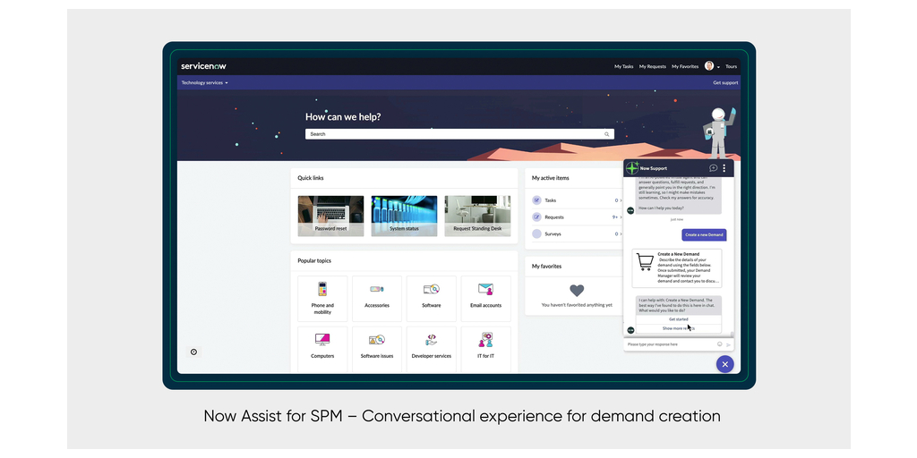Open the Create a New Demand card
This screenshot has height=458, width=917.
coord(677,268)
